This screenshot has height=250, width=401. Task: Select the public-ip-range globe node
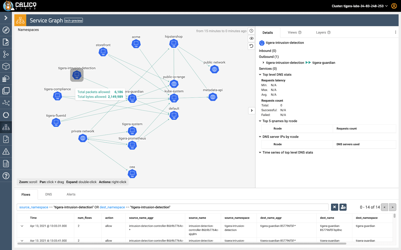click(x=174, y=84)
